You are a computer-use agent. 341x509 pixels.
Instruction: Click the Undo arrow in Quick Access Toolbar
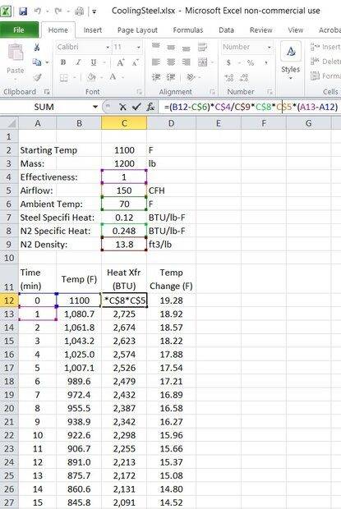tap(38, 11)
